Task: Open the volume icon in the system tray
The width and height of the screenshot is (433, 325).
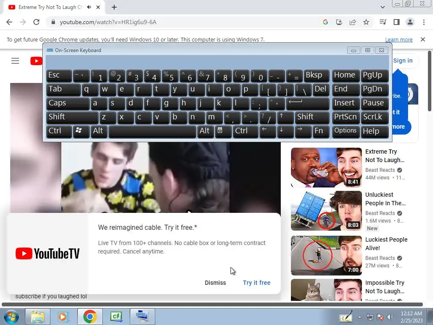Action: click(x=390, y=317)
